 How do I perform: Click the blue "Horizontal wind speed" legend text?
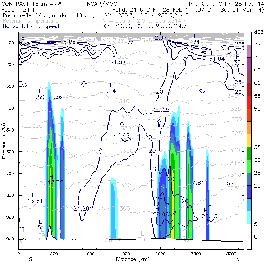(31, 26)
